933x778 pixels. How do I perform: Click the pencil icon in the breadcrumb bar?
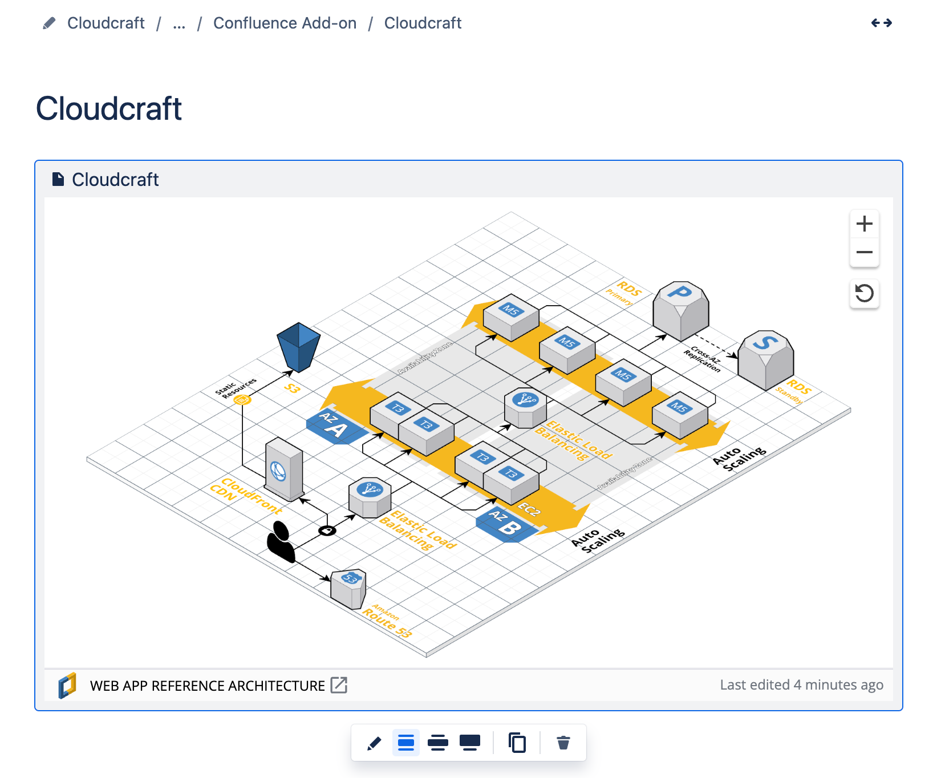pyautogui.click(x=49, y=23)
